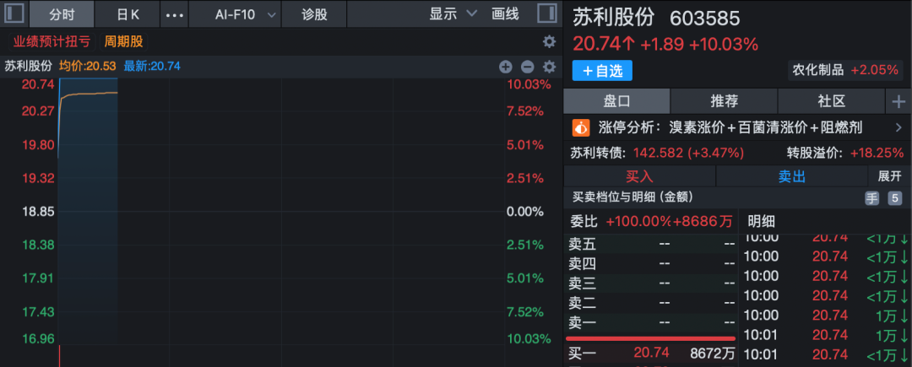
Task: Expand the 涨停分析 row chevron
Action: point(898,127)
